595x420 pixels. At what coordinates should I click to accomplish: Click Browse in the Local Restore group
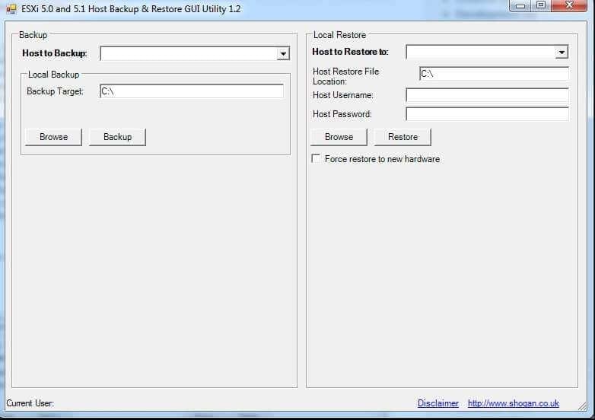point(339,137)
